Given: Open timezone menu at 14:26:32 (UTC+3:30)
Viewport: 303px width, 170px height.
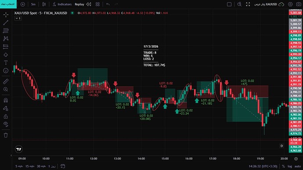Looking at the screenshot, I should click(263, 166).
